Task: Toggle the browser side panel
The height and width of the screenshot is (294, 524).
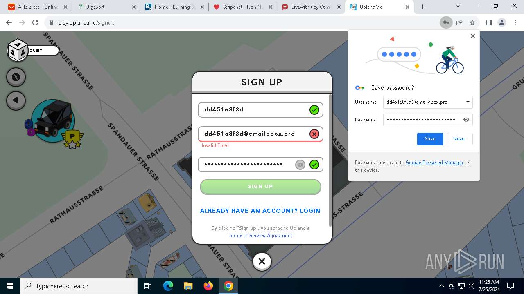Action: tap(488, 22)
